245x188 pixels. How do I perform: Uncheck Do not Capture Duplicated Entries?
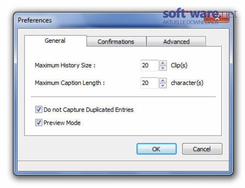pos(39,109)
